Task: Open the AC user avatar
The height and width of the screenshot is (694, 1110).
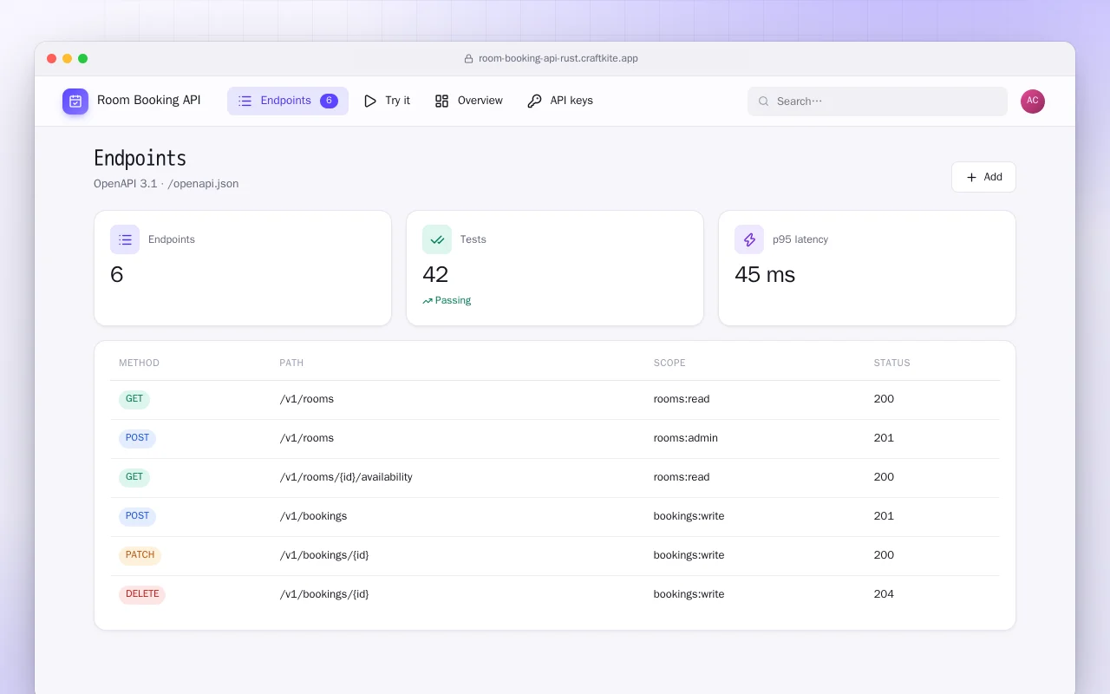Action: point(1033,101)
